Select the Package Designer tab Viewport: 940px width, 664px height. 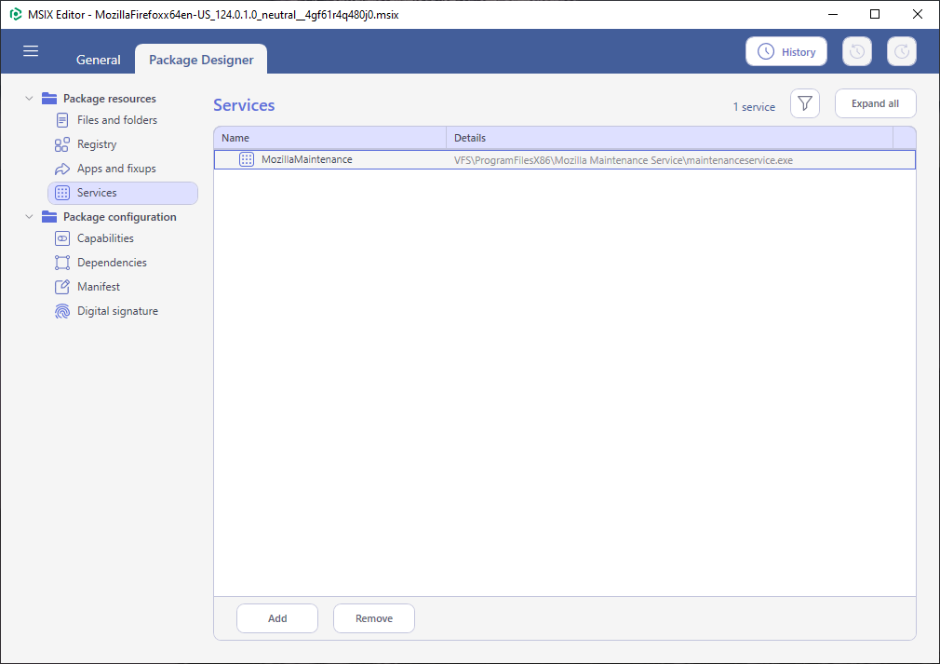coord(201,60)
